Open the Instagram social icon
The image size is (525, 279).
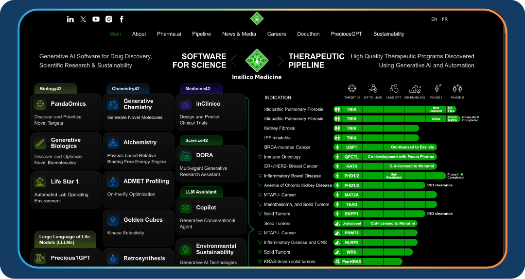point(109,19)
